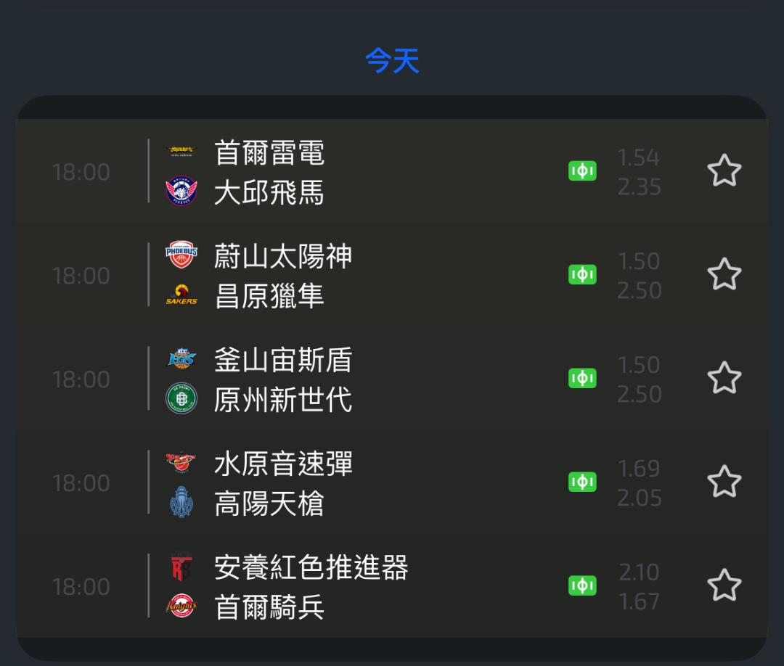Add 水原音速彈 match to favorites

point(724,482)
